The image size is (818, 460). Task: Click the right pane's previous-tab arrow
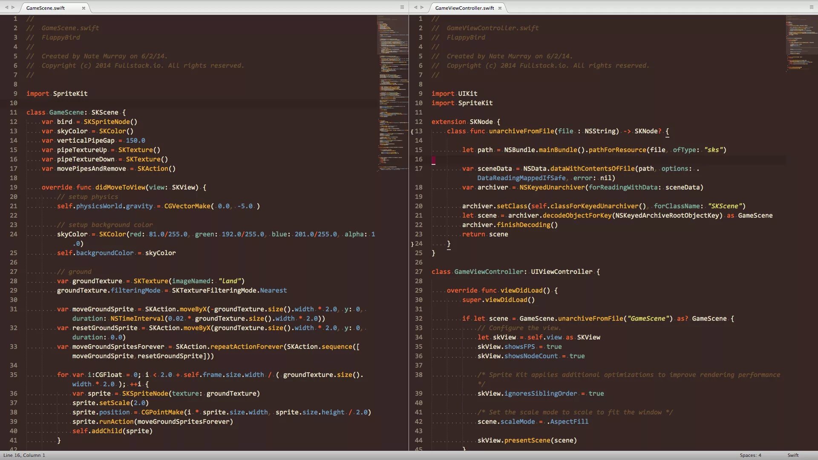[415, 7]
